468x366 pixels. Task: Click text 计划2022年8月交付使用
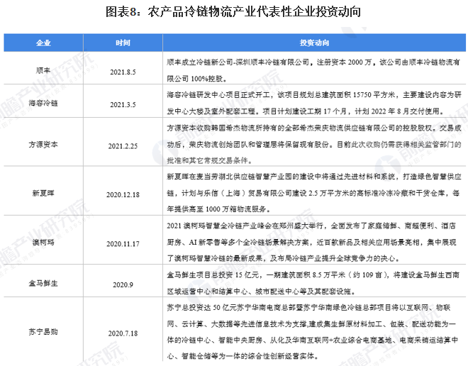(399, 111)
